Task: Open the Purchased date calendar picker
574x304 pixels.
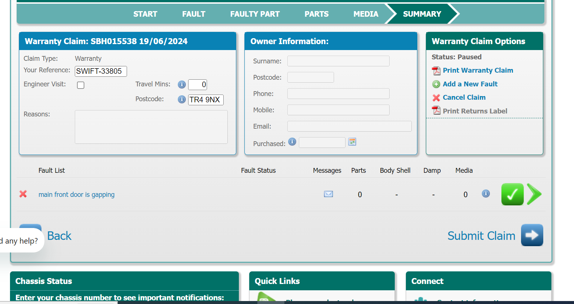Action: [x=352, y=142]
